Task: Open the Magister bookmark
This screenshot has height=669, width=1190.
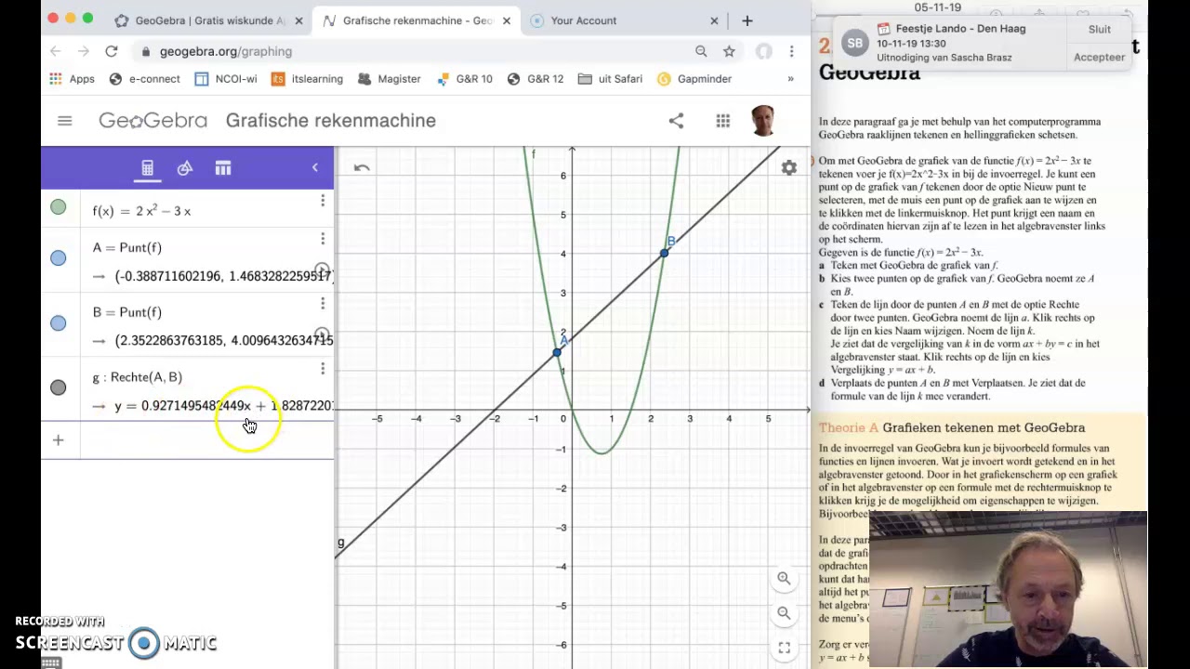Action: 389,79
